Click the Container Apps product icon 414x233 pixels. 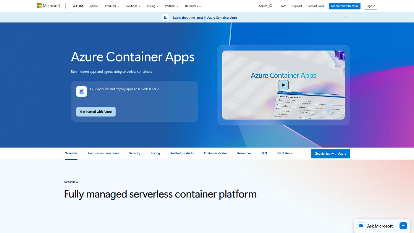coord(82,92)
